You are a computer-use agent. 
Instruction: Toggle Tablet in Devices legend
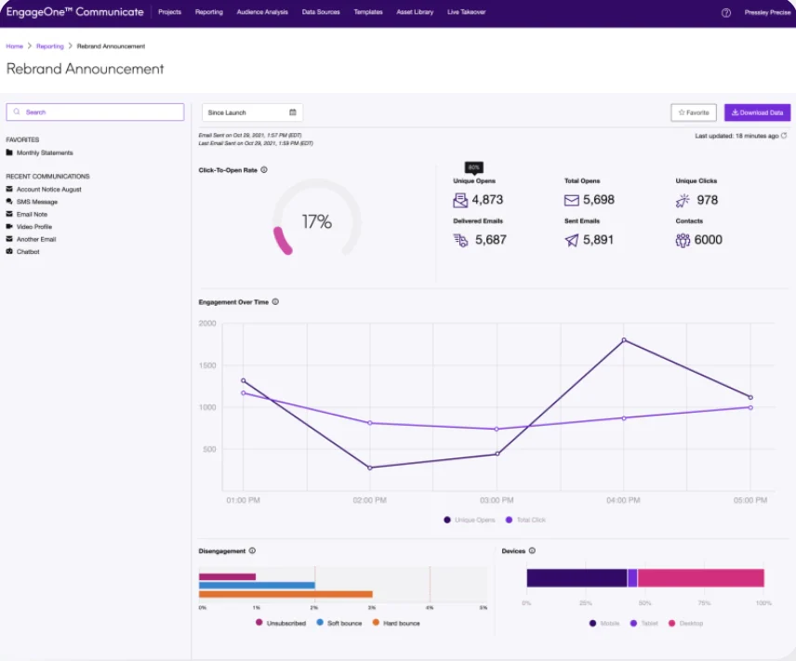(643, 623)
